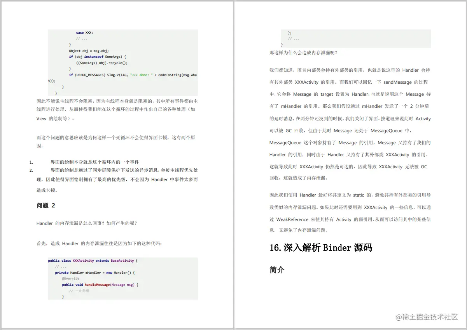The height and width of the screenshot is (330, 467).
Task: Click the paragraph line starting '我们都知道,匿名内部类'
Action: coord(350,70)
